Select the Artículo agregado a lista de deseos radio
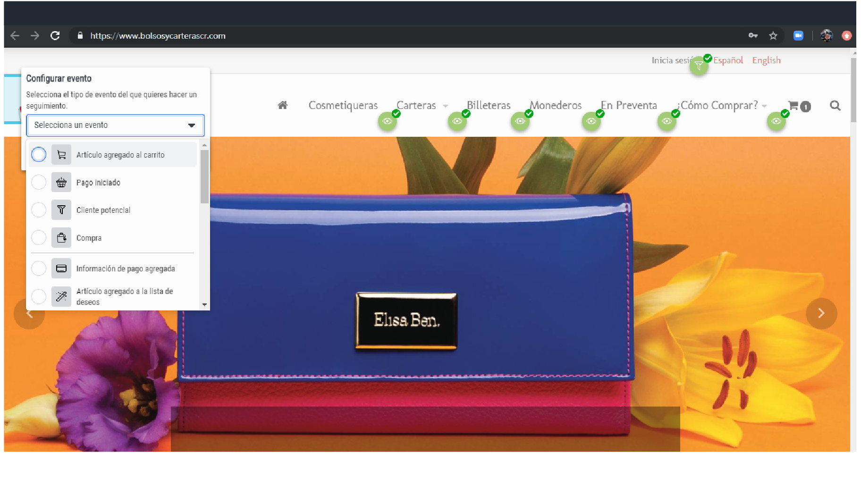861x486 pixels. tap(39, 296)
